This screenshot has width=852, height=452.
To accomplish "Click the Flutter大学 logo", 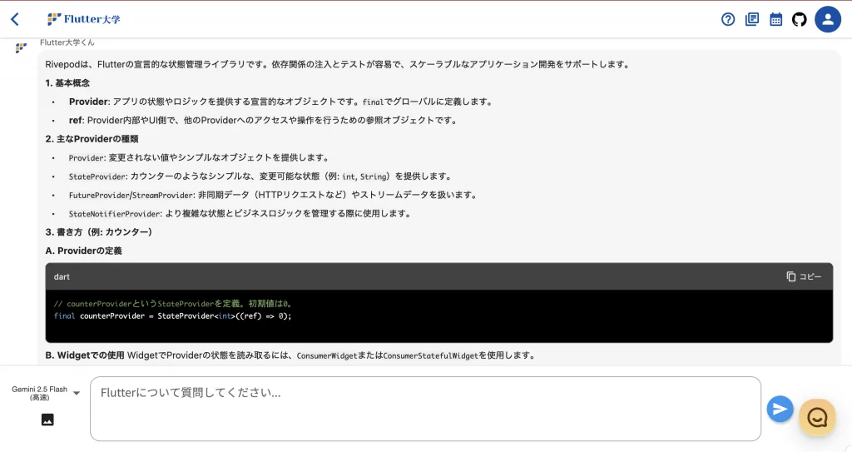I will pos(83,19).
